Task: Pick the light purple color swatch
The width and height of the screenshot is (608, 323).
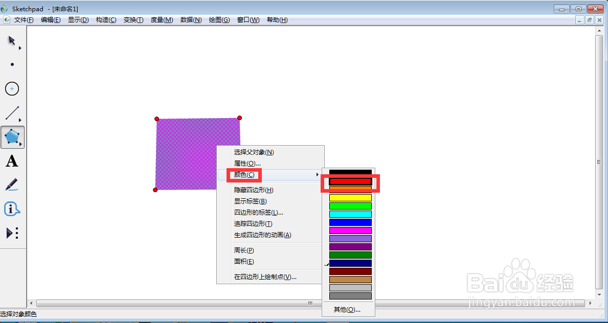Action: [x=350, y=239]
